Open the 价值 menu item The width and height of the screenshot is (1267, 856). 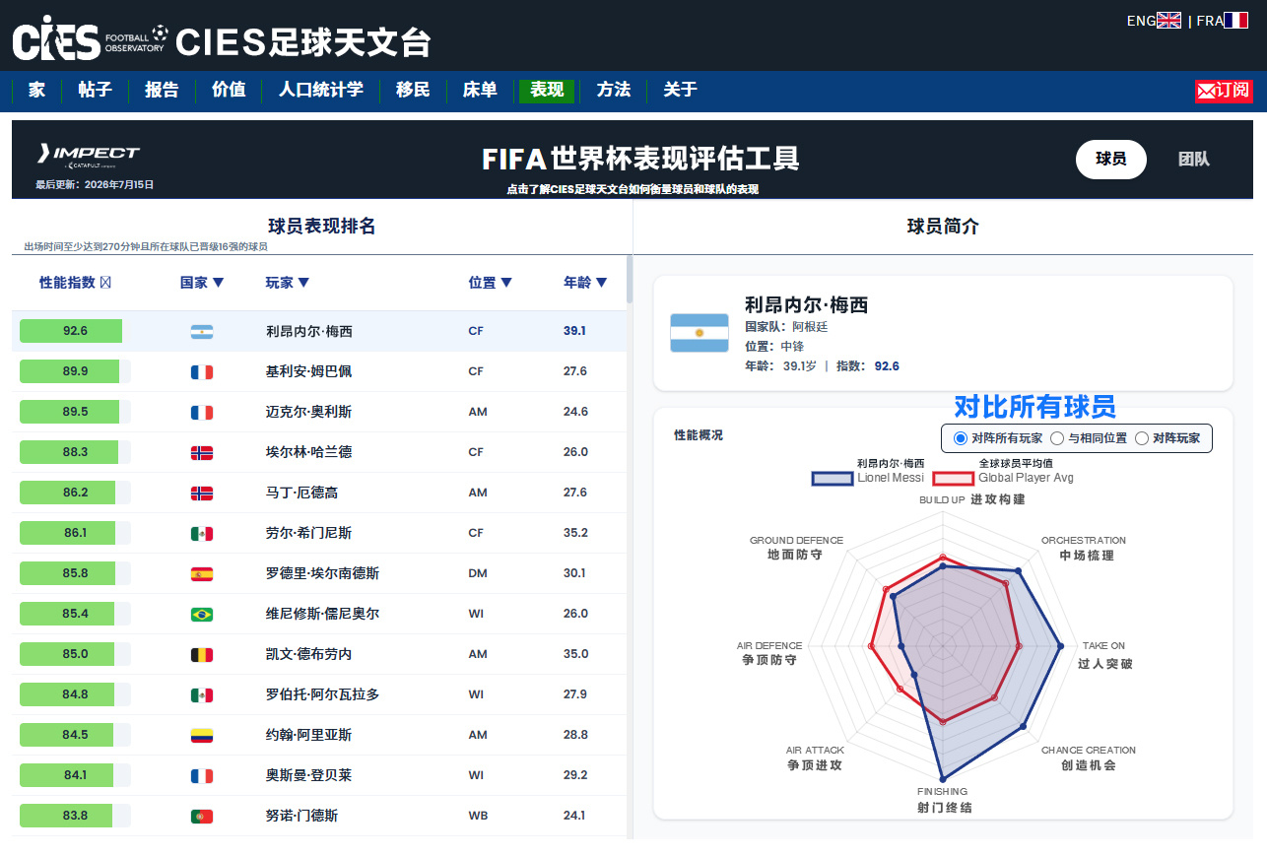230,91
